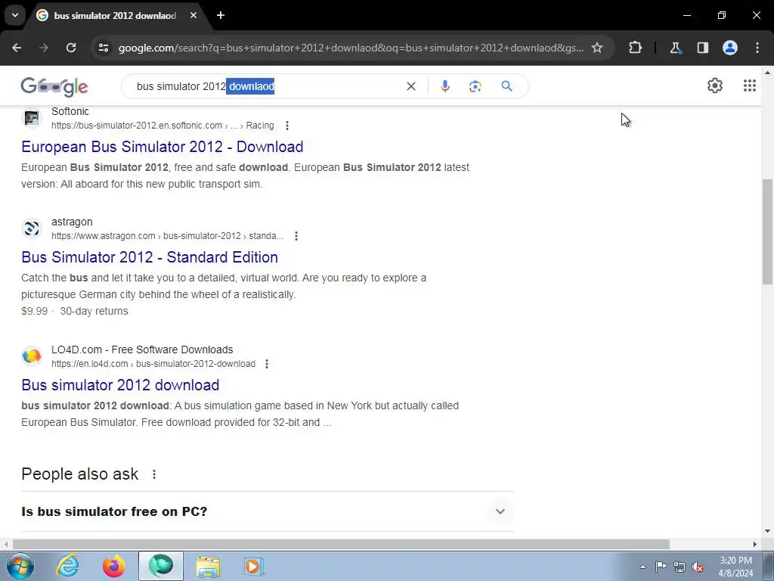Click the astragon.com URL breadcrumb
Screen dimensions: 774x581
click(x=167, y=236)
